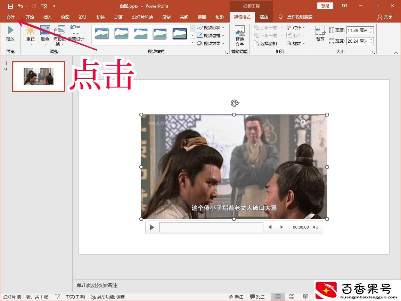401x301 pixels.
Task: Preview video with ribbon 播放 button
Action: pos(10,33)
